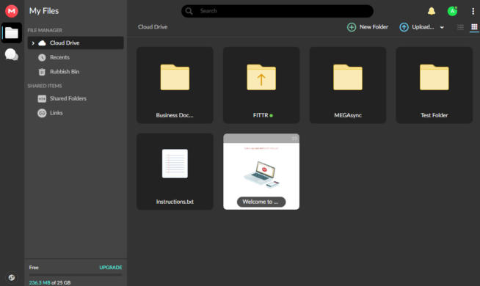
Task: Switch to list view
Action: pyautogui.click(x=460, y=27)
